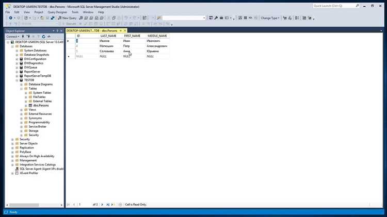This screenshot has width=387, height=217.
Task: Show the Criteria pane grid icon
Action: [x=245, y=18]
